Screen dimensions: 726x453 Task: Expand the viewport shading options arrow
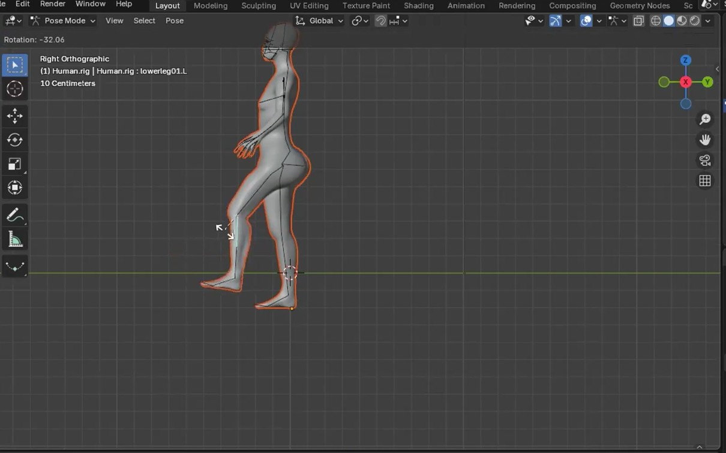click(708, 21)
